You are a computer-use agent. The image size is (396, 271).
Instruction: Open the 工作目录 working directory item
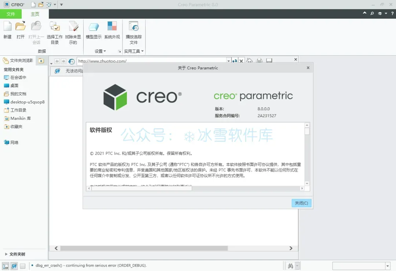click(15, 110)
